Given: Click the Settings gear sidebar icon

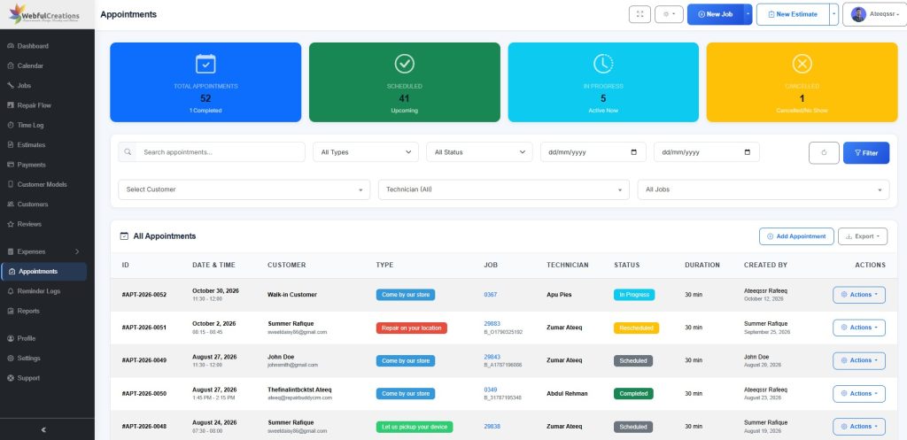Looking at the screenshot, I should [x=11, y=359].
